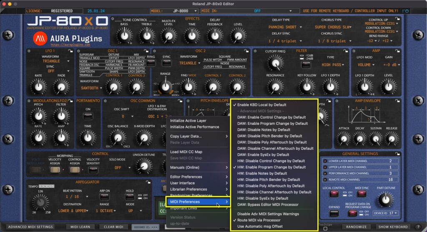Image resolution: width=427 pixels, height=232 pixels.
Task: Click the AURA Plugins logo icon
Action: tap(40, 39)
